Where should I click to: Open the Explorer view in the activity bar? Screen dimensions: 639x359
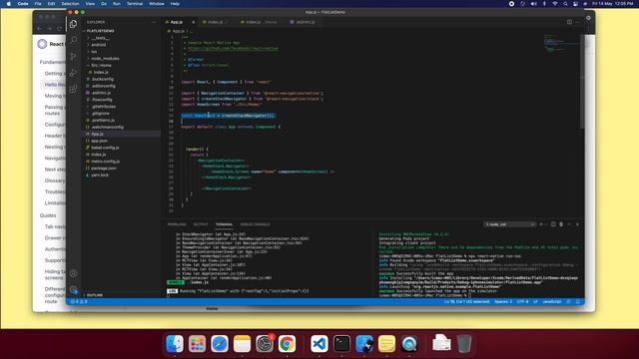coord(73,24)
